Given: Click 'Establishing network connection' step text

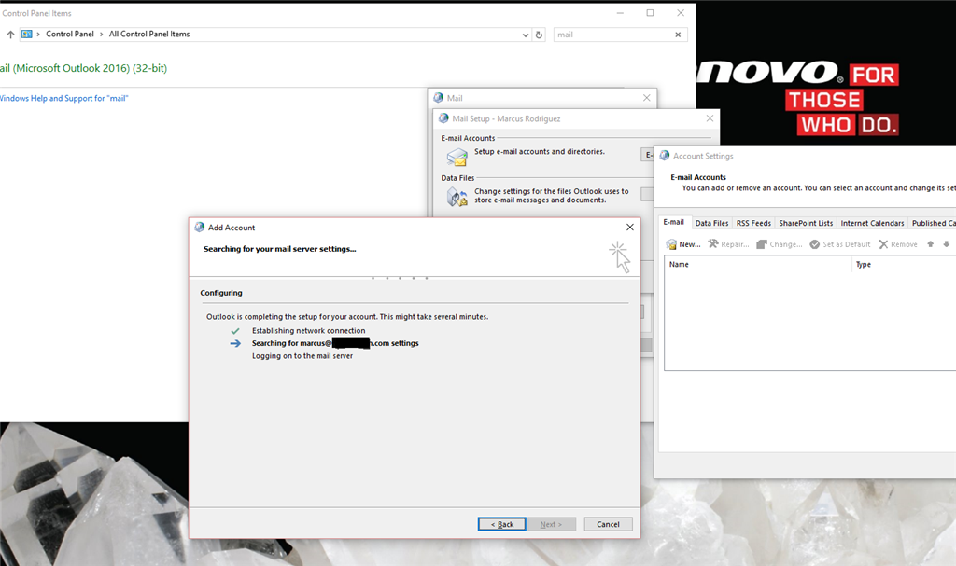Looking at the screenshot, I should (x=308, y=331).
